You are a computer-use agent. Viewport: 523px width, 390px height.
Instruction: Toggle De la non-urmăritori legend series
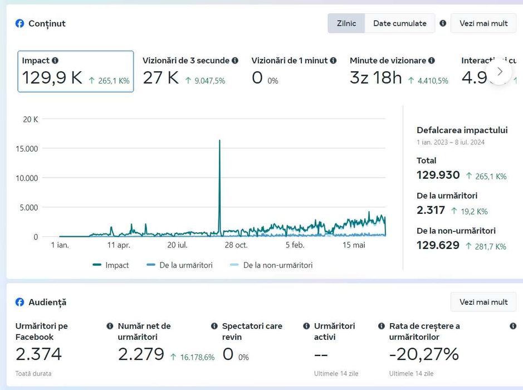point(271,265)
